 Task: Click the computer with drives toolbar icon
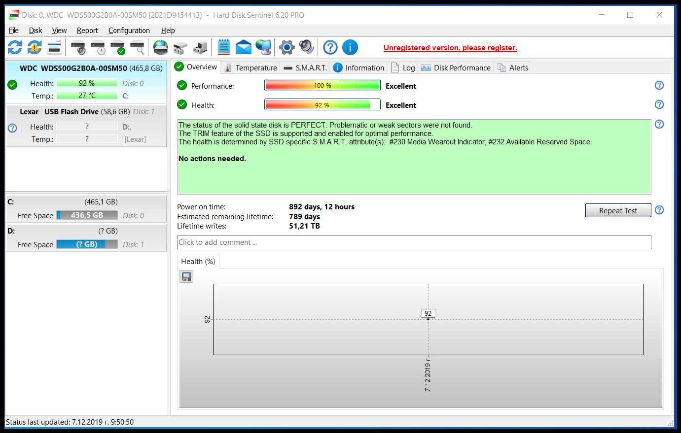(200, 47)
